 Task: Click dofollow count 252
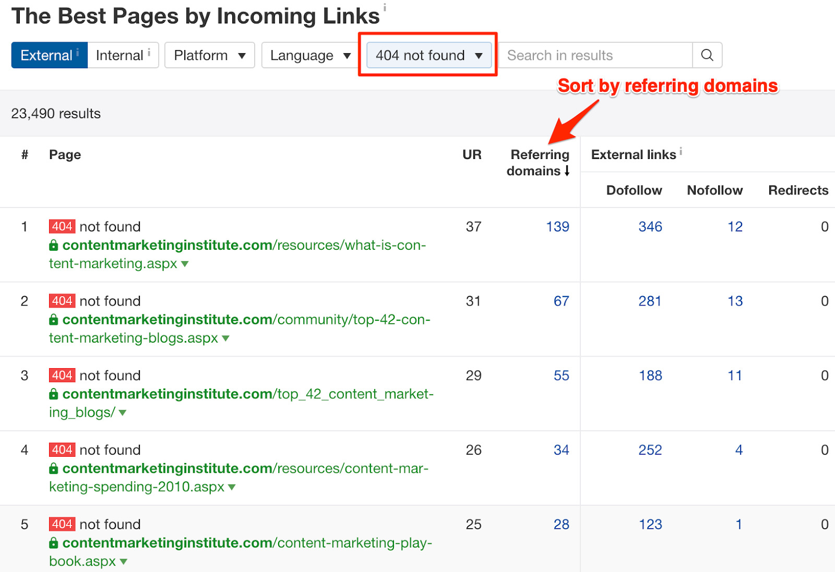pyautogui.click(x=650, y=451)
